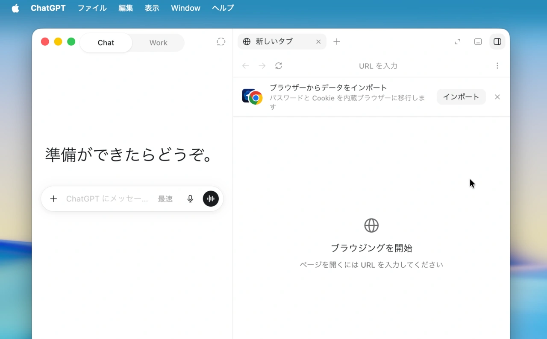This screenshot has width=547, height=339.
Task: Click the plus attachment icon in message box
Action: click(x=53, y=199)
